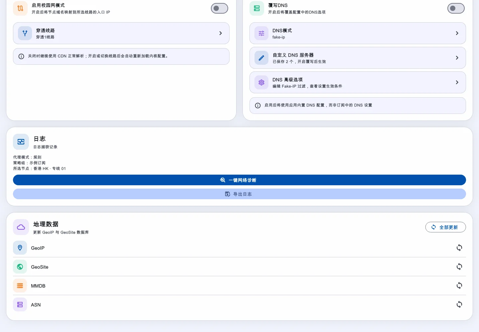Refresh the ASN database
The width and height of the screenshot is (479, 332).
click(459, 304)
